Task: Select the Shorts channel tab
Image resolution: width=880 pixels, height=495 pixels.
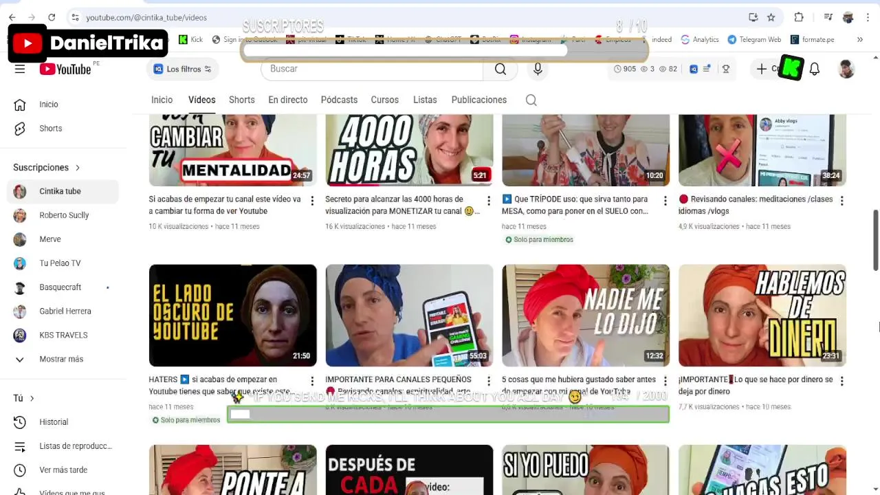Action: tap(242, 100)
